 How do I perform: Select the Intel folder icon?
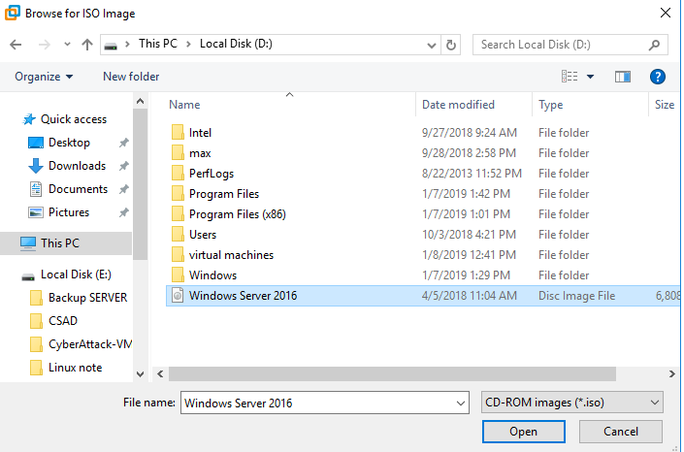point(178,132)
